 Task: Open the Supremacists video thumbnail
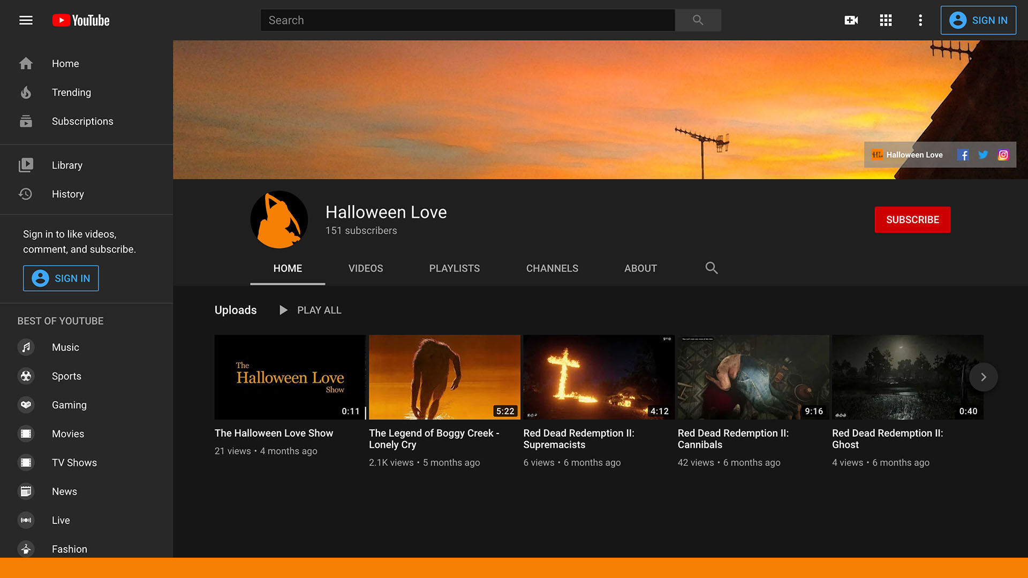(599, 377)
